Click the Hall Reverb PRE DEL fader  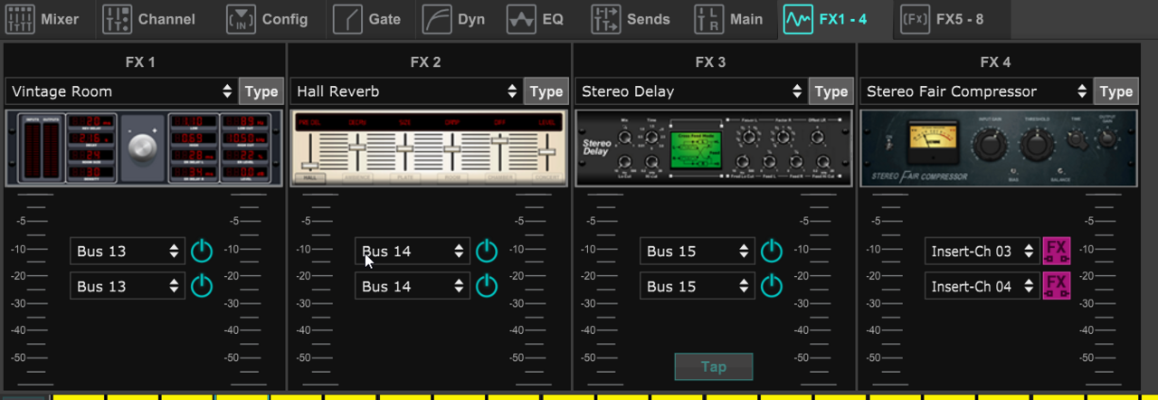(310, 166)
